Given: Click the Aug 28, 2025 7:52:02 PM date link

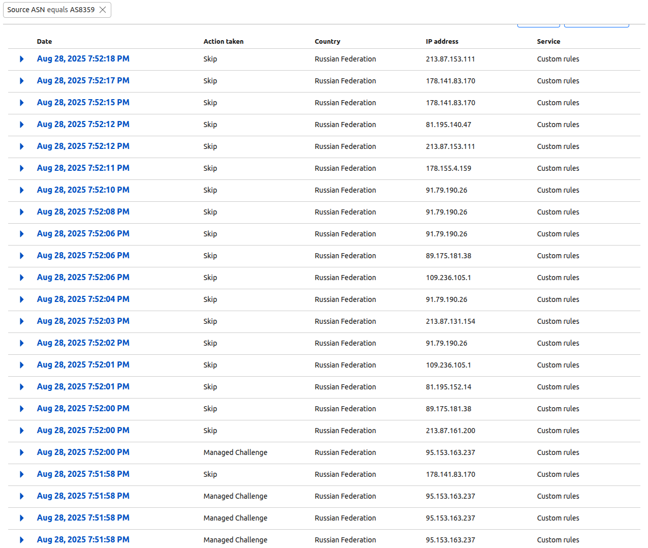Looking at the screenshot, I should [83, 343].
